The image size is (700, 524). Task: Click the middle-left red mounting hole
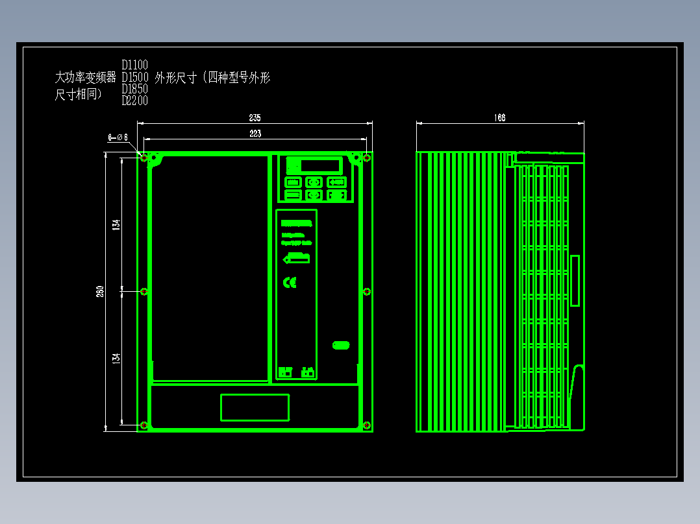pyautogui.click(x=144, y=292)
